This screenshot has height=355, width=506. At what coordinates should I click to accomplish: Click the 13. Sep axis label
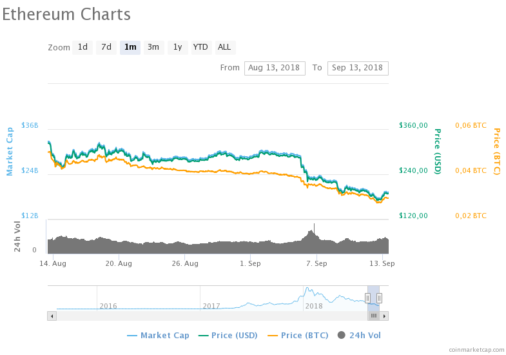pos(382,263)
